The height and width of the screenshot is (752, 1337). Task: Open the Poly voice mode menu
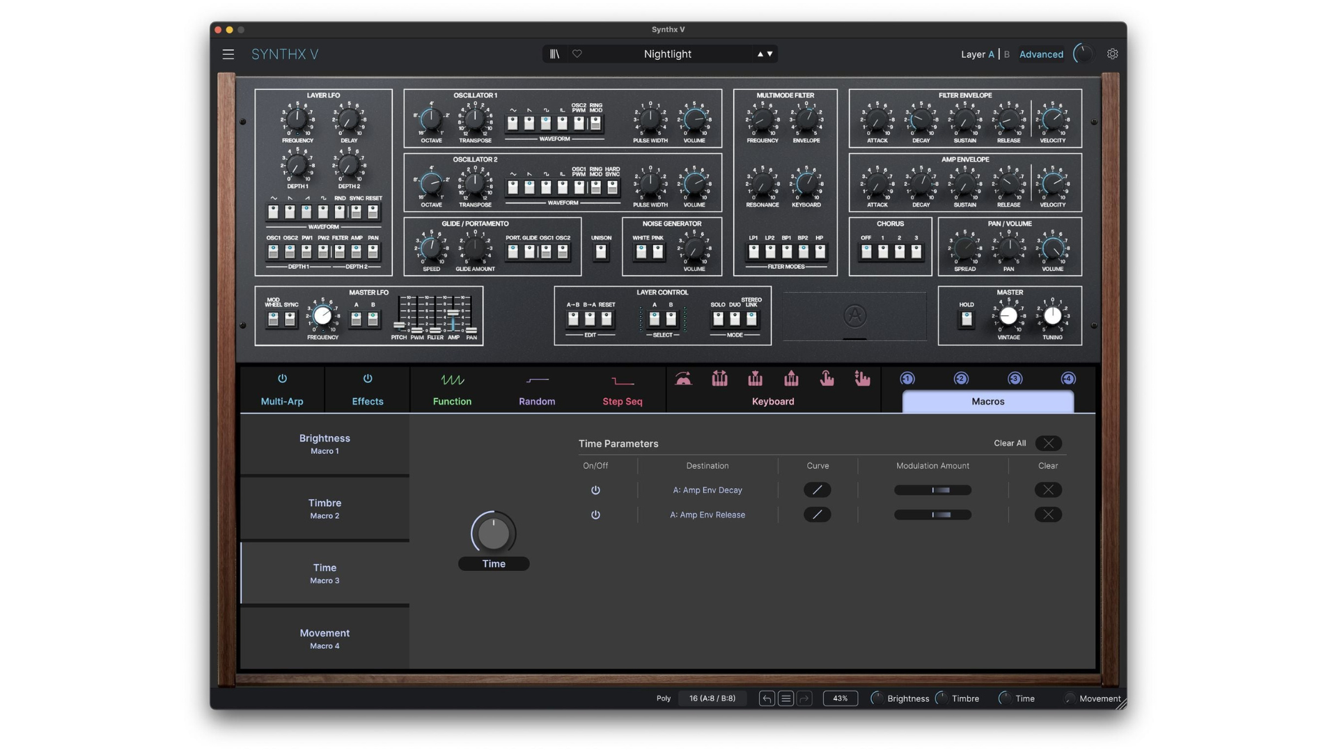tap(664, 698)
